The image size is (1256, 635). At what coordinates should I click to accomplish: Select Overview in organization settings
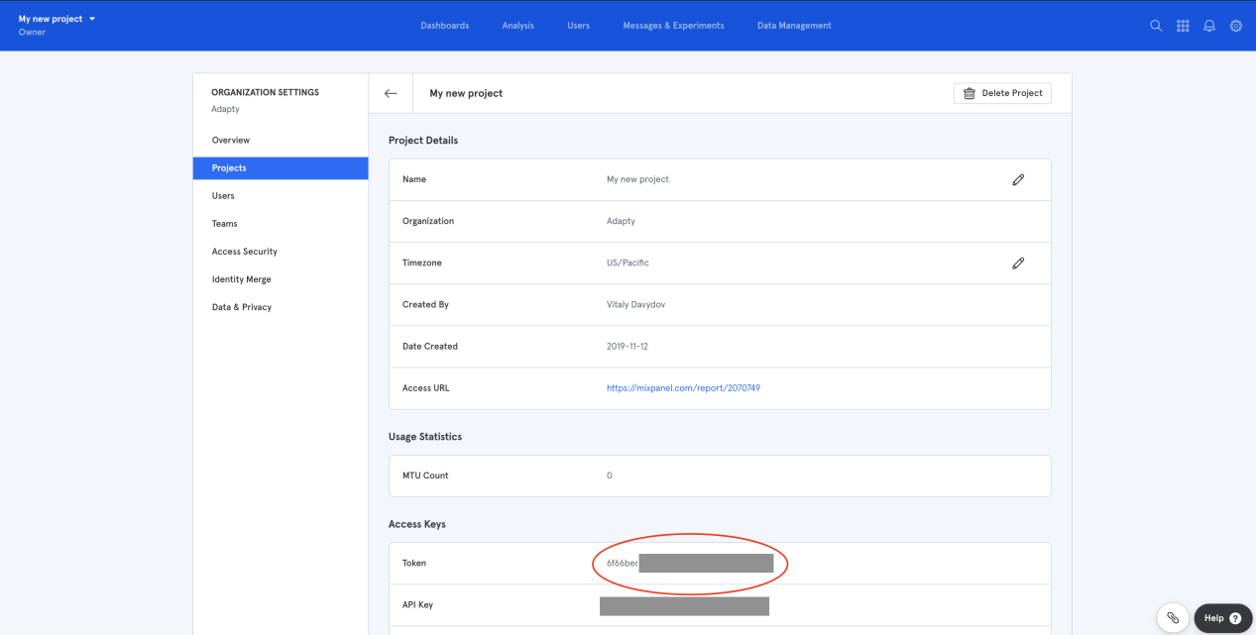(x=231, y=141)
